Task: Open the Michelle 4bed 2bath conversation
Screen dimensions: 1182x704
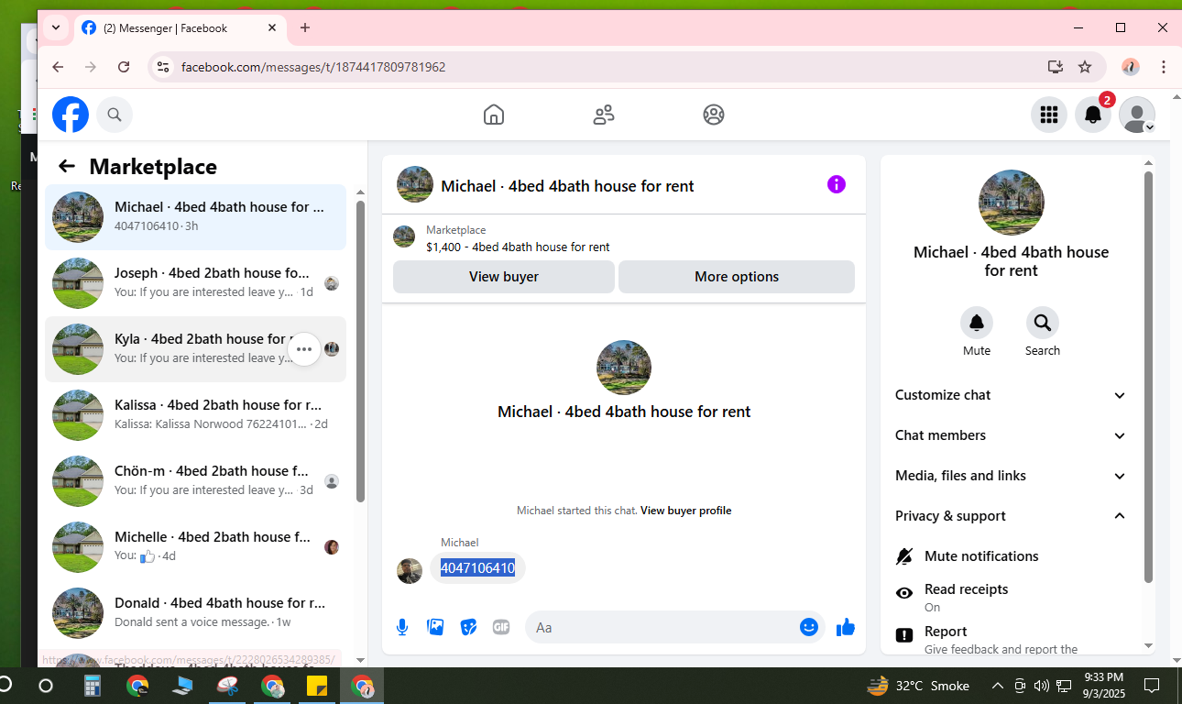Action: coord(195,547)
